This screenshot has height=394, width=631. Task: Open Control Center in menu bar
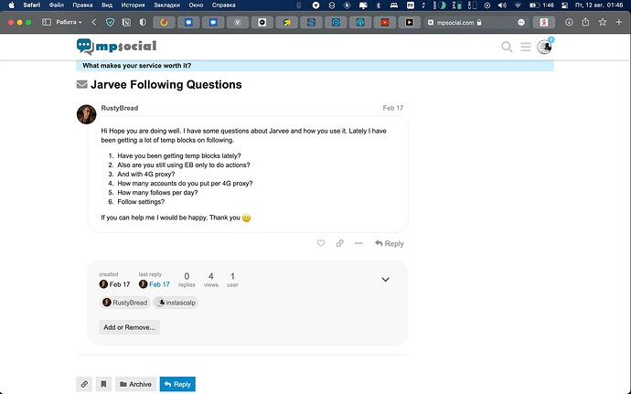coord(565,5)
